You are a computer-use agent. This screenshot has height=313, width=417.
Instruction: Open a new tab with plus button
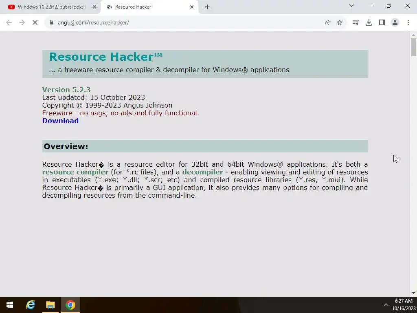point(207,7)
